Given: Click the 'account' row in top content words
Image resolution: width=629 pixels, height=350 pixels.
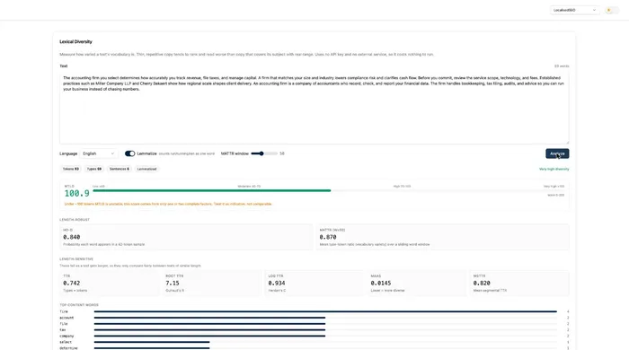Looking at the screenshot, I should click(314, 318).
